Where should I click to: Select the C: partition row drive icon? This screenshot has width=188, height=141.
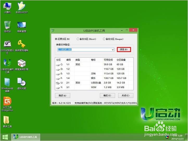pos(58,65)
